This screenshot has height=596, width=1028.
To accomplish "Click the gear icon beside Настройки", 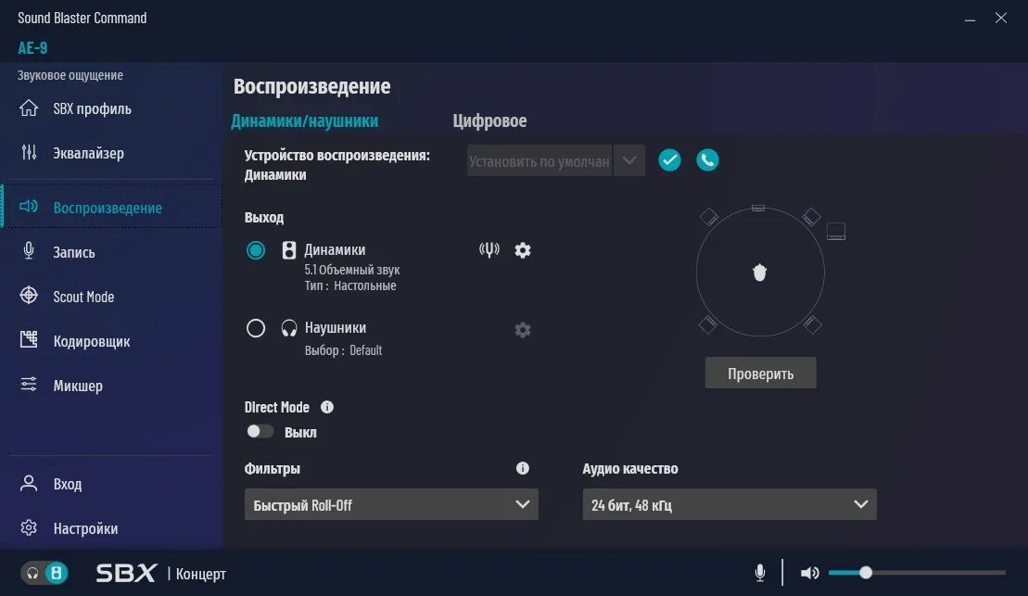I will (28, 527).
